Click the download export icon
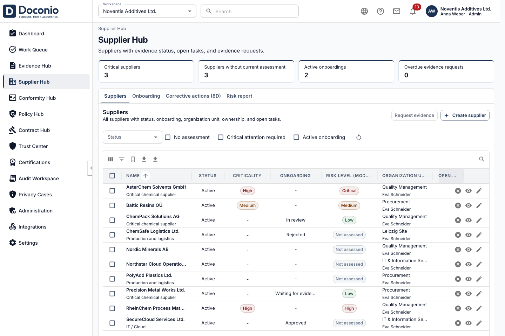 click(x=144, y=159)
